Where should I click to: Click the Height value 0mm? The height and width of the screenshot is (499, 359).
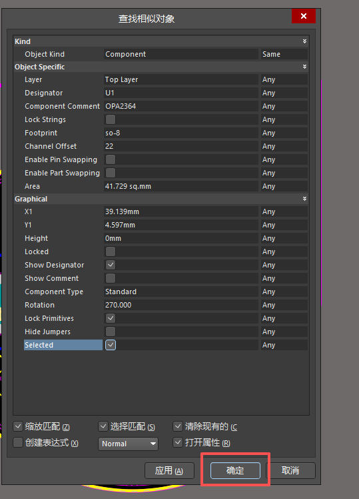pos(180,238)
